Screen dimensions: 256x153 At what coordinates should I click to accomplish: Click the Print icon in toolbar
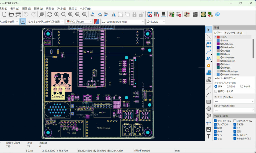11,14
